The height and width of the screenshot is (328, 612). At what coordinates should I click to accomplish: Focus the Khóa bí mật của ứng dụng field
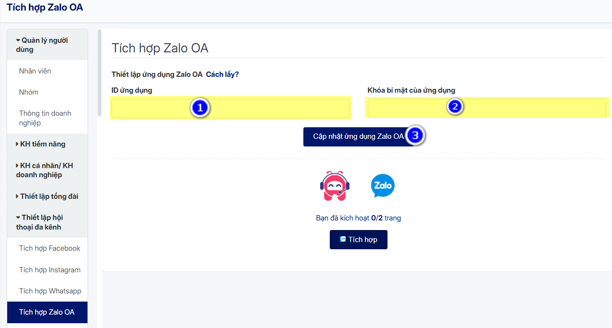pos(487,109)
